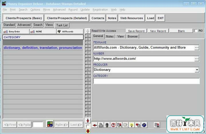Jump to letter P in alphabet index
The width and height of the screenshot is (206, 134).
click(88, 86)
